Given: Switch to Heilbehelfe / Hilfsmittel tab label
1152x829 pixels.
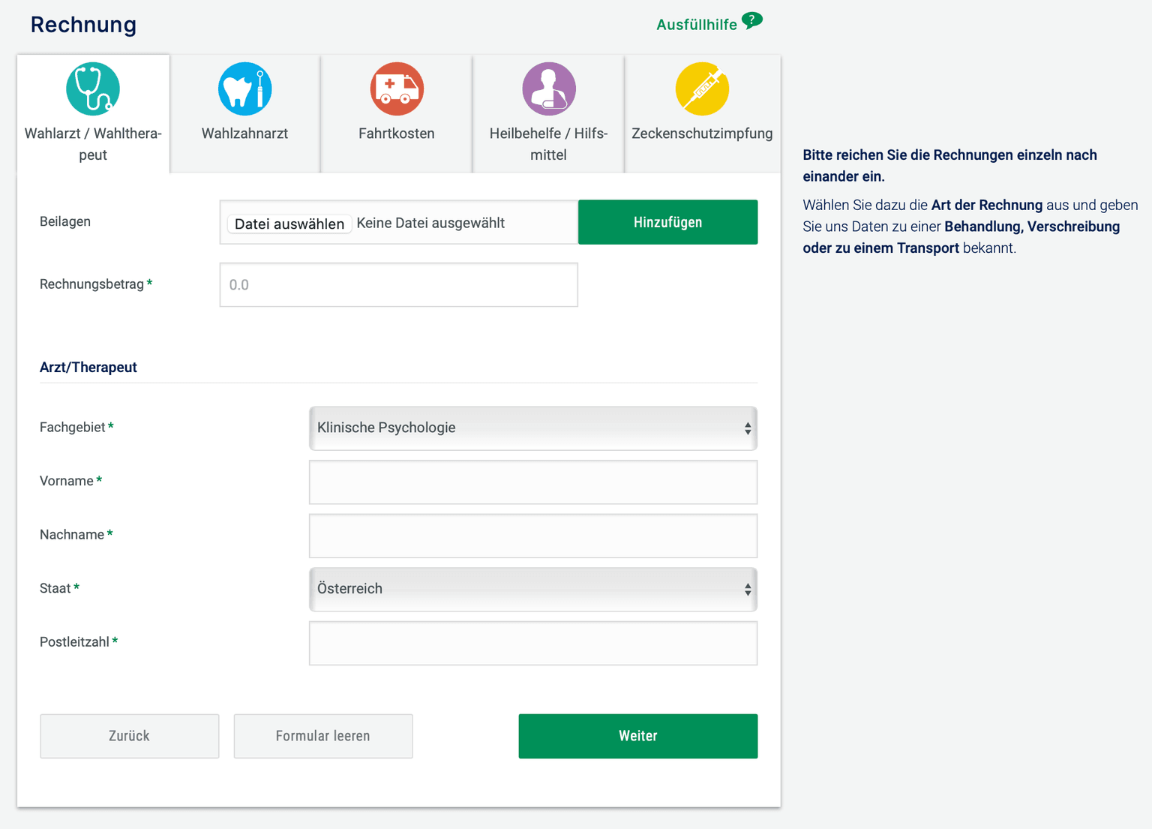Looking at the screenshot, I should (549, 144).
